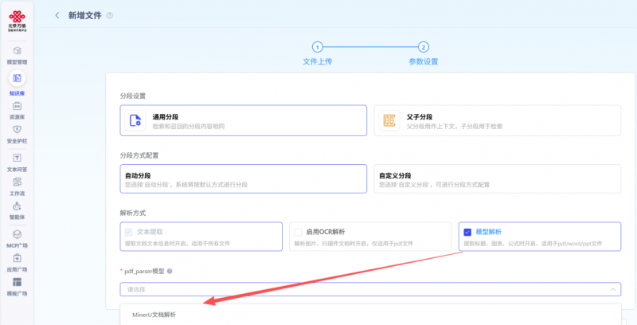
Task: Open 应用广场 from the sidebar
Action: (x=17, y=262)
